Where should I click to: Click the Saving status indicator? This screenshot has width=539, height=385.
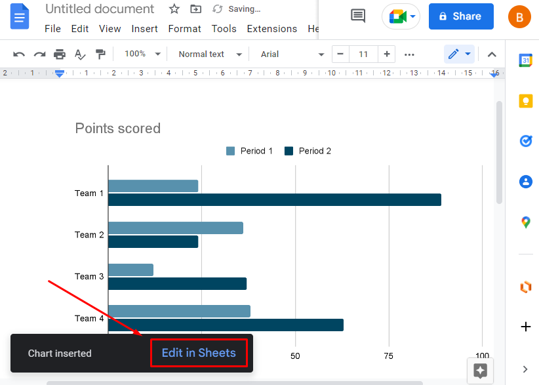click(x=237, y=9)
